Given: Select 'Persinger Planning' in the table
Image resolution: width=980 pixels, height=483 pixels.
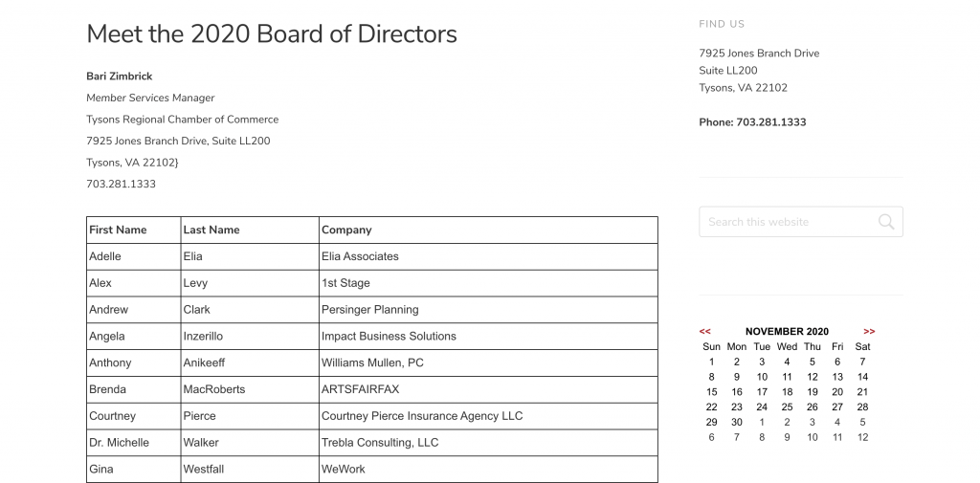Looking at the screenshot, I should (488, 310).
